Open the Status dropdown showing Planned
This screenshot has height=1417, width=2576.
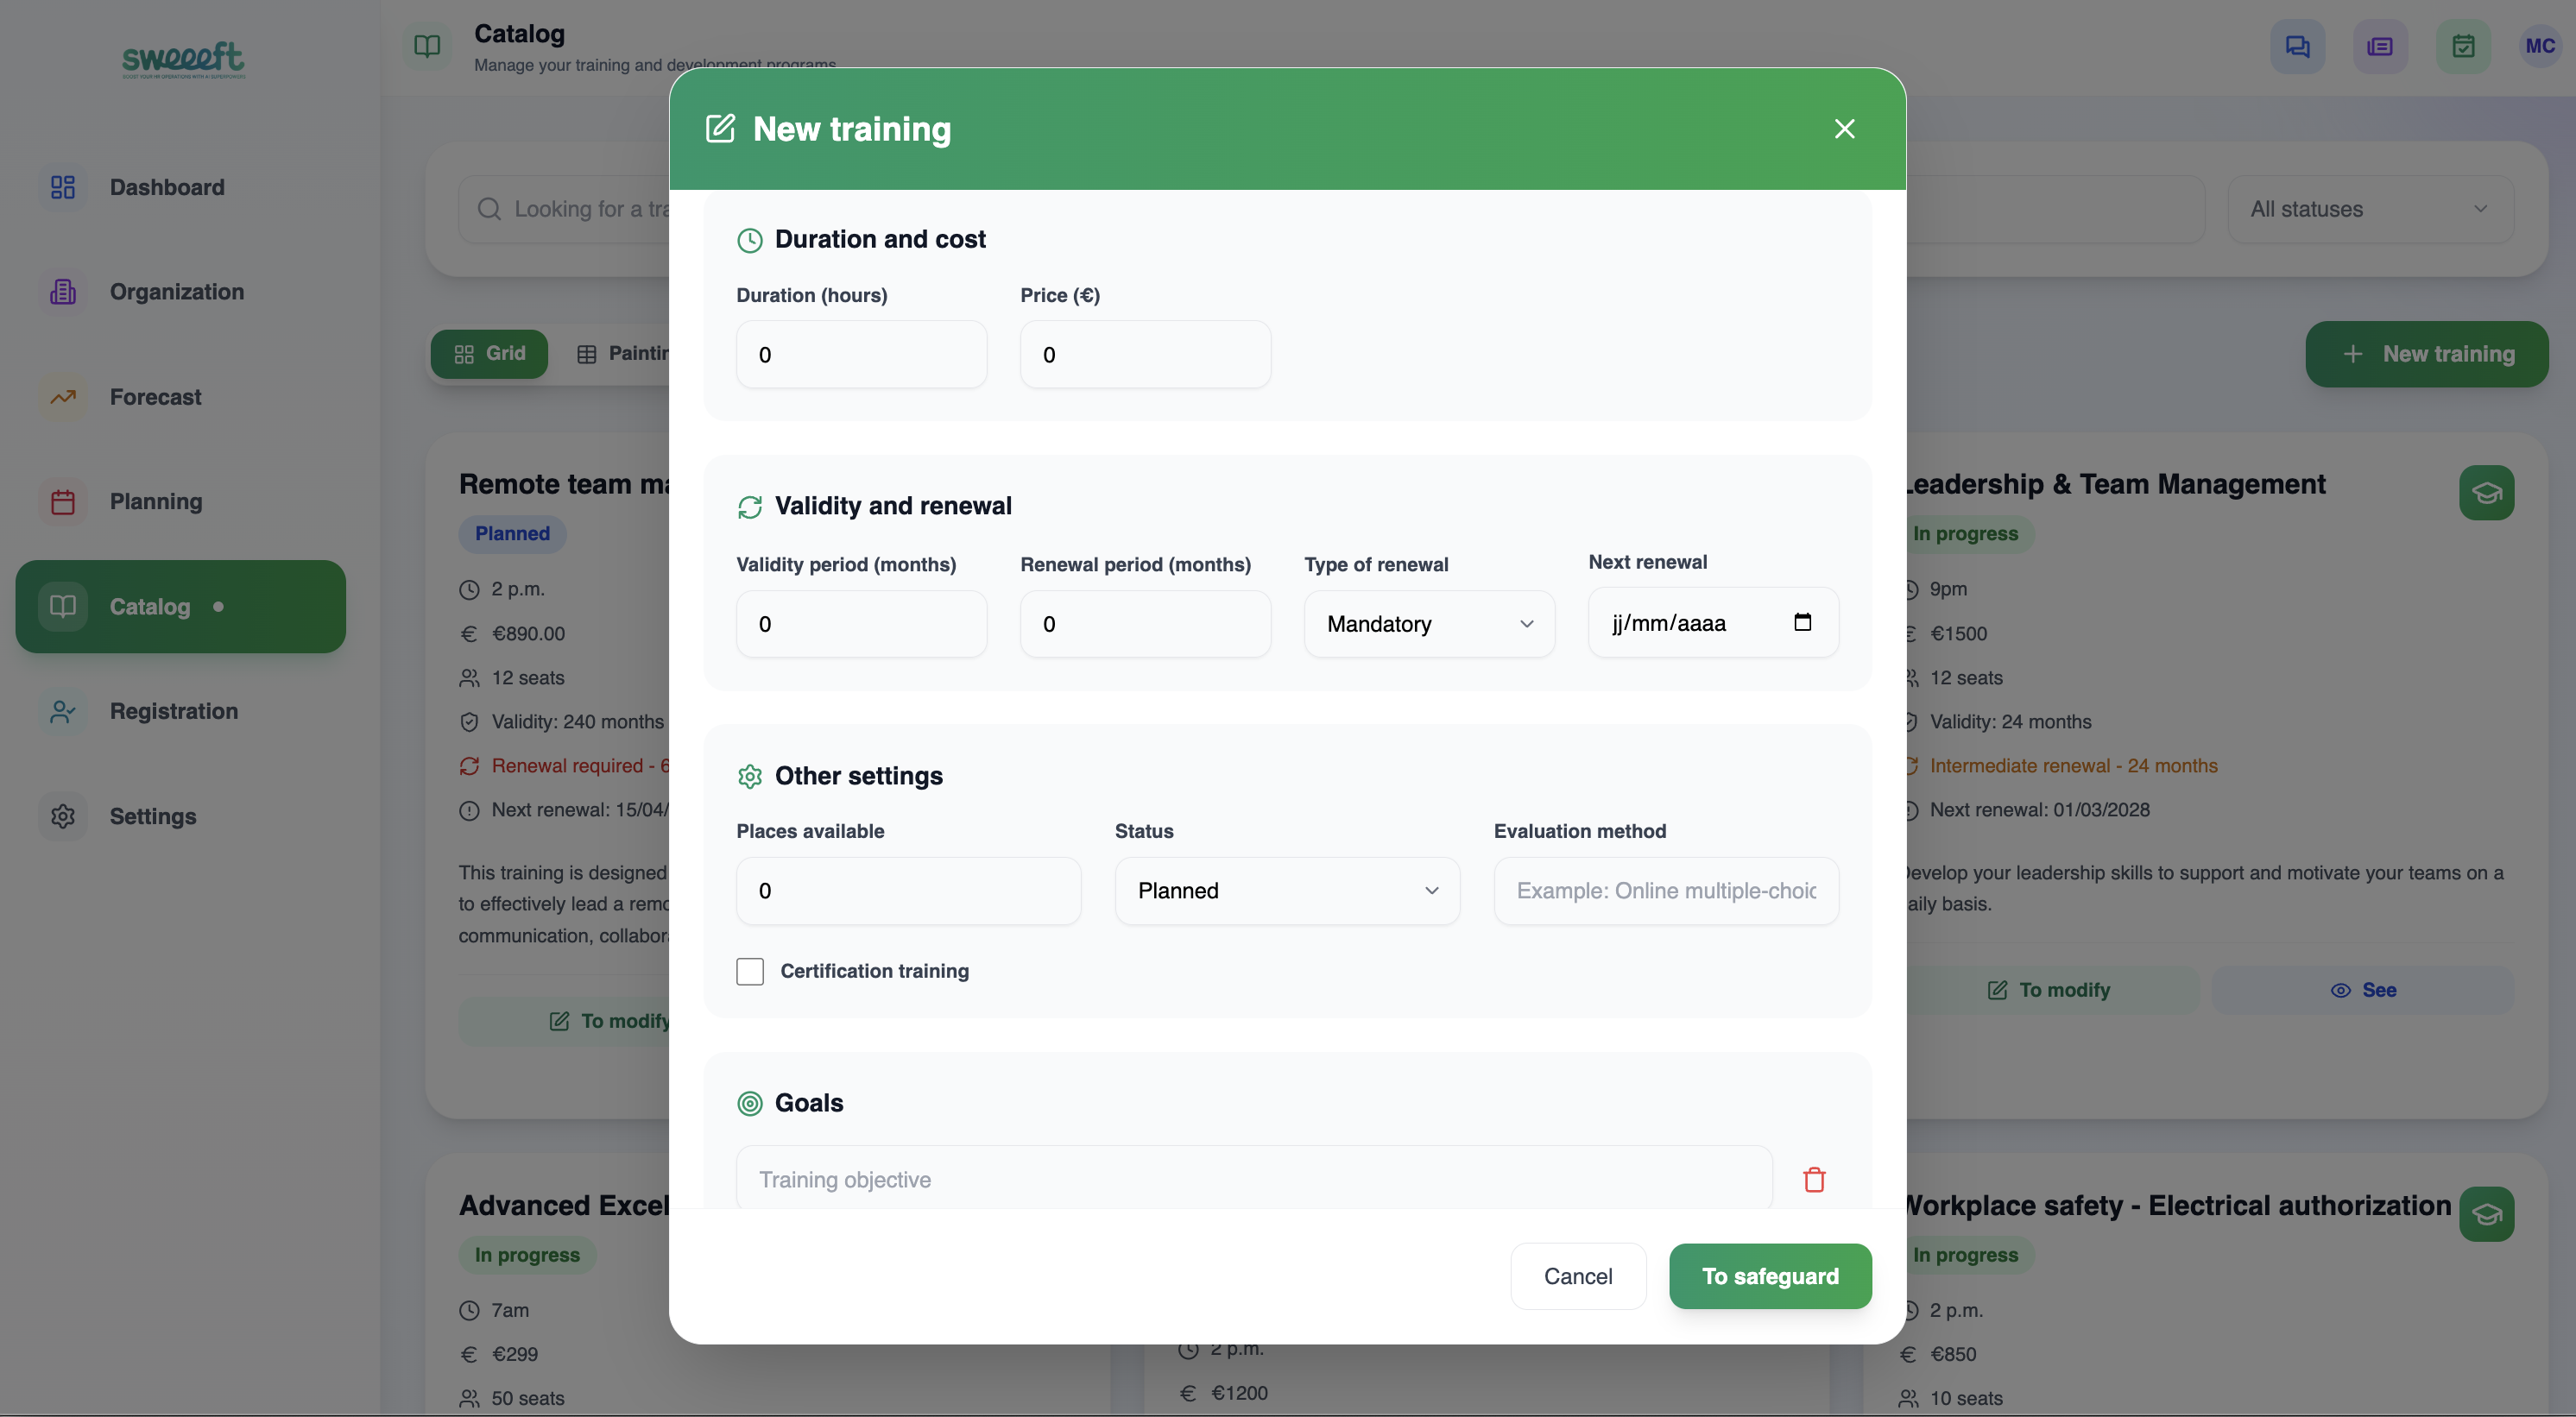[1287, 890]
